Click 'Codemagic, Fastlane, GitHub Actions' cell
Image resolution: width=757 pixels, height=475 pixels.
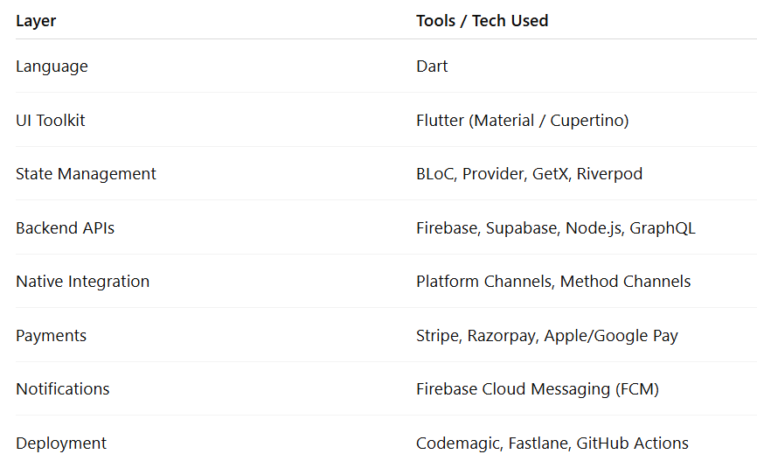[552, 443]
